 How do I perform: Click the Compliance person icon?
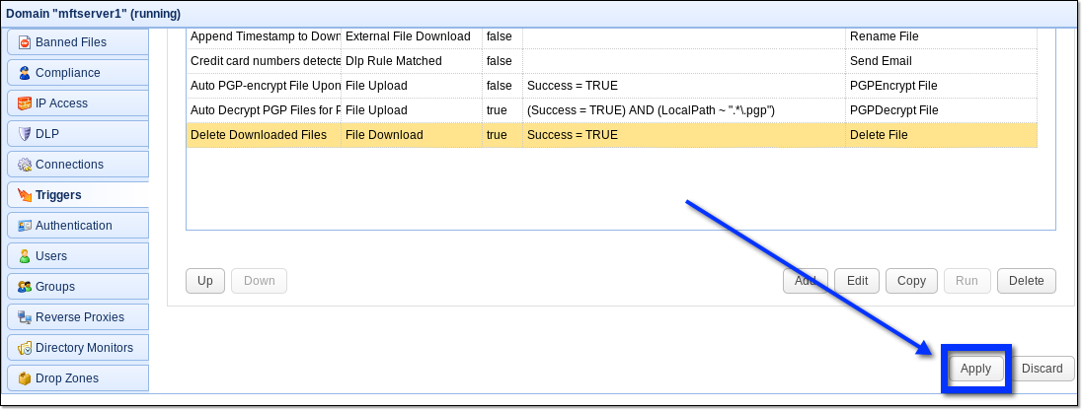point(25,73)
